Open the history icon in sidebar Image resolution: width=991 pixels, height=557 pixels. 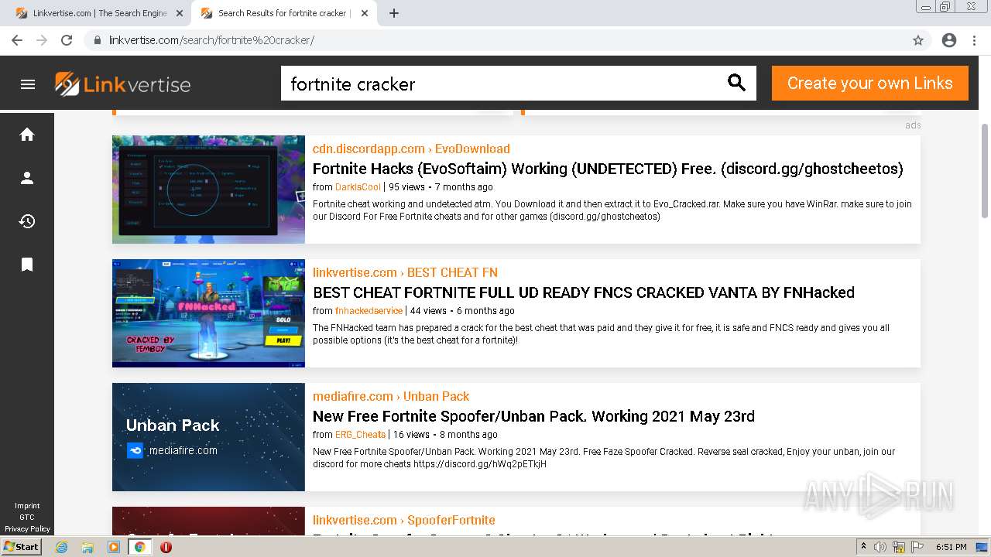tap(27, 221)
